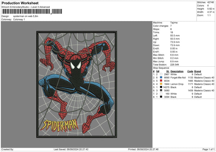Click 'Wilcom EmbroideryStudio – Level 3 Advanced' text
Screen dimensions: 216x152
click(26, 7)
